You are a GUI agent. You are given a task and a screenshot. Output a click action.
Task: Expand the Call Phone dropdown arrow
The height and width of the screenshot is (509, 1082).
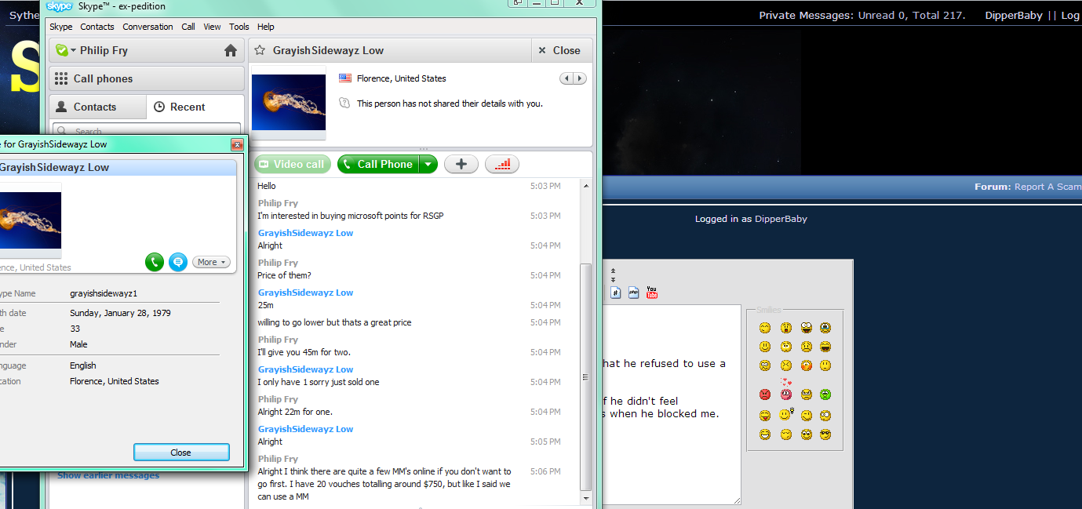(428, 164)
